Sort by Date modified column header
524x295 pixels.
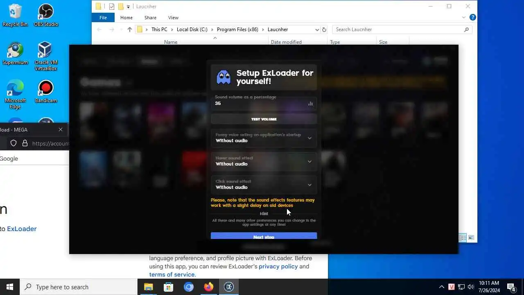pos(286,42)
